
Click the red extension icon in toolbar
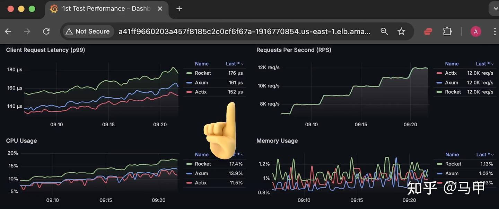point(428,31)
